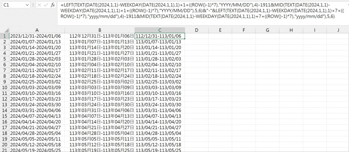Select cell 2024/01/28-2024/02/03

point(37,59)
